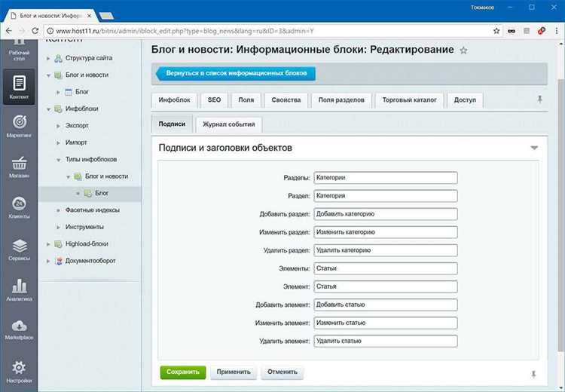Bookmark the page with browser star
The image size is (565, 392).
tap(496, 31)
